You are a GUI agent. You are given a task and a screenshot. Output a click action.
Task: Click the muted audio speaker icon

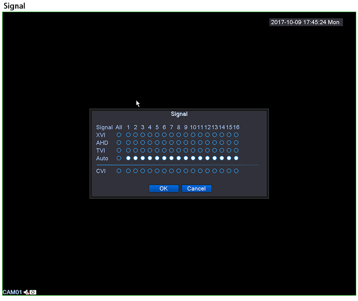pos(26,292)
